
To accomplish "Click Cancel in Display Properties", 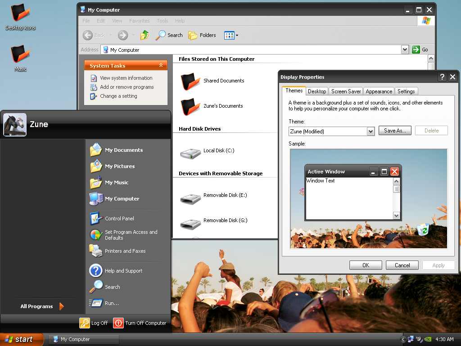I will 402,265.
